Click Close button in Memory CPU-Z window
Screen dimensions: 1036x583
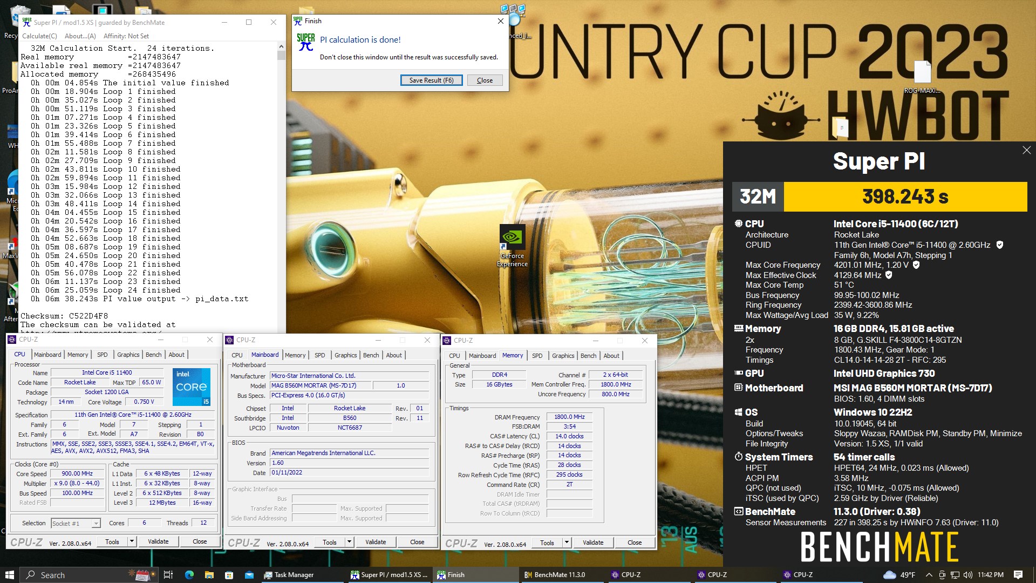(635, 543)
